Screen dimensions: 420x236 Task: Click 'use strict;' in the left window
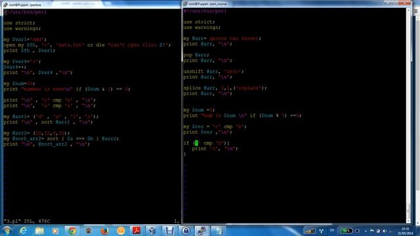coord(19,23)
